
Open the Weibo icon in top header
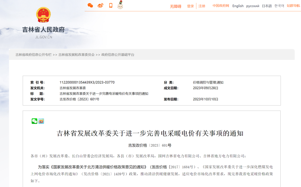point(100,6)
